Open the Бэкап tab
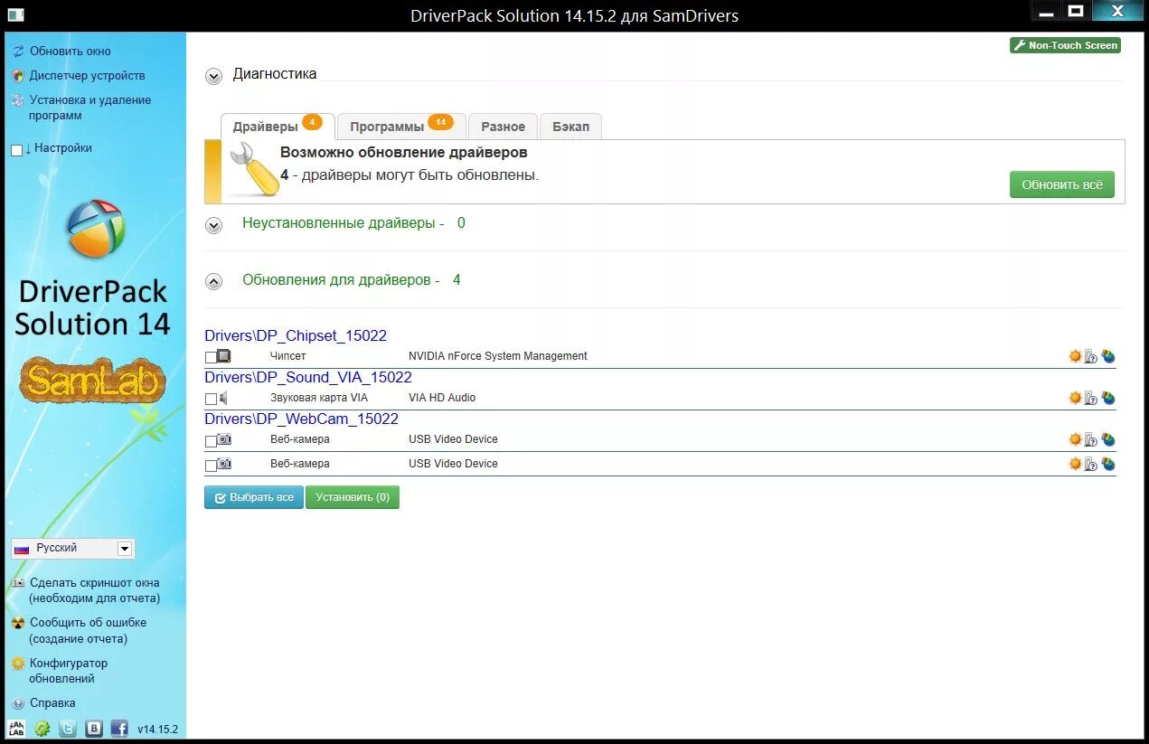This screenshot has width=1149, height=744. (x=570, y=127)
